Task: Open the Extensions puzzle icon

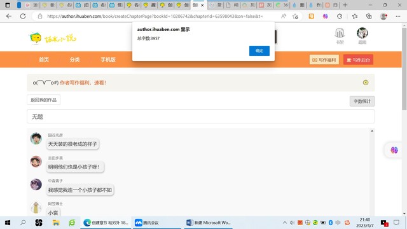Action: [x=340, y=16]
